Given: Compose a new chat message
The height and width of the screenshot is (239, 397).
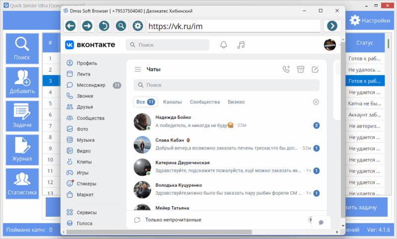Looking at the screenshot, I should click(x=315, y=70).
